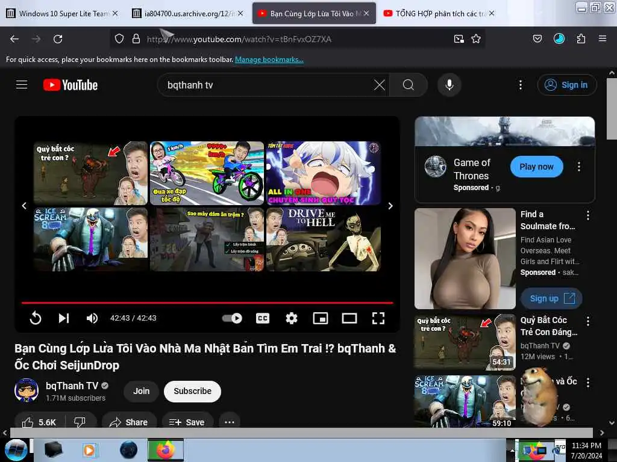Open taskbar media player icon
Viewport: 617px width, 462px height.
click(x=89, y=450)
